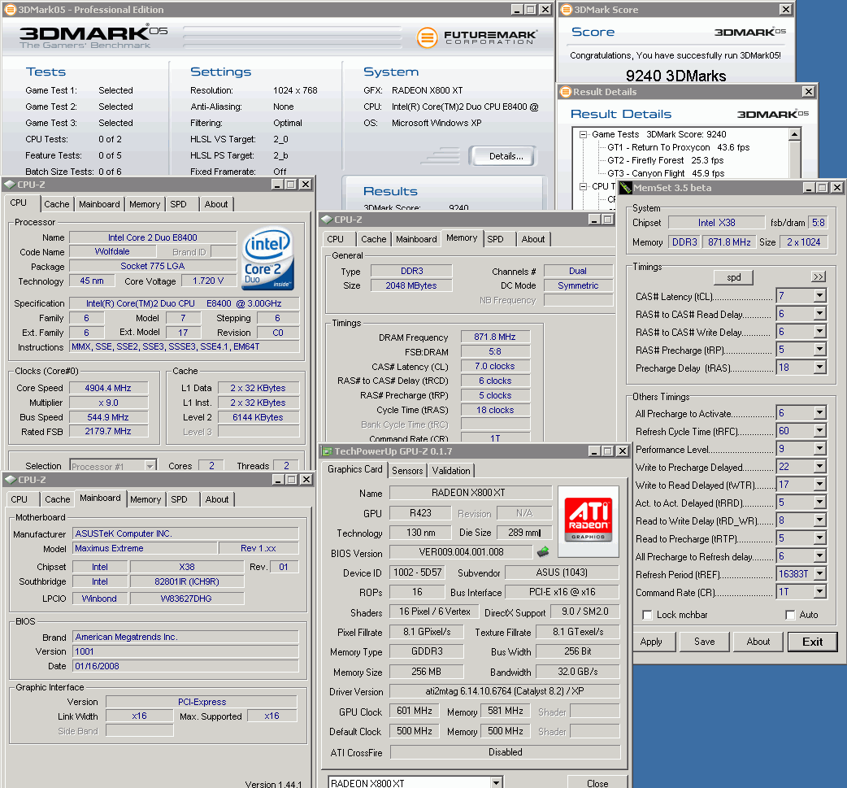Click the Close button in GPU-Z
The image size is (847, 788).
597,782
